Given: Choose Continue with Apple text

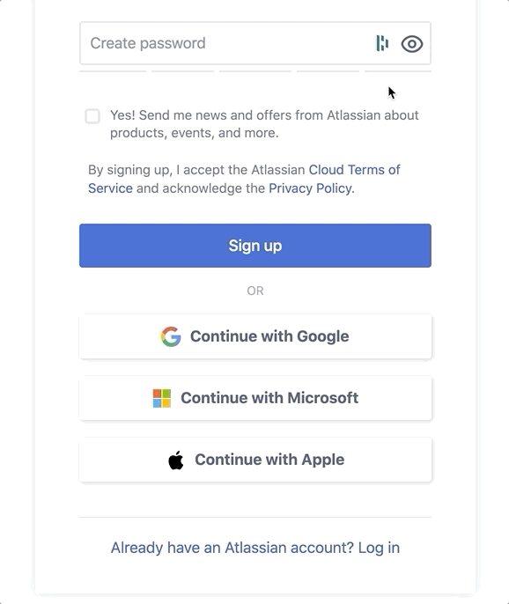Looking at the screenshot, I should pyautogui.click(x=269, y=460).
